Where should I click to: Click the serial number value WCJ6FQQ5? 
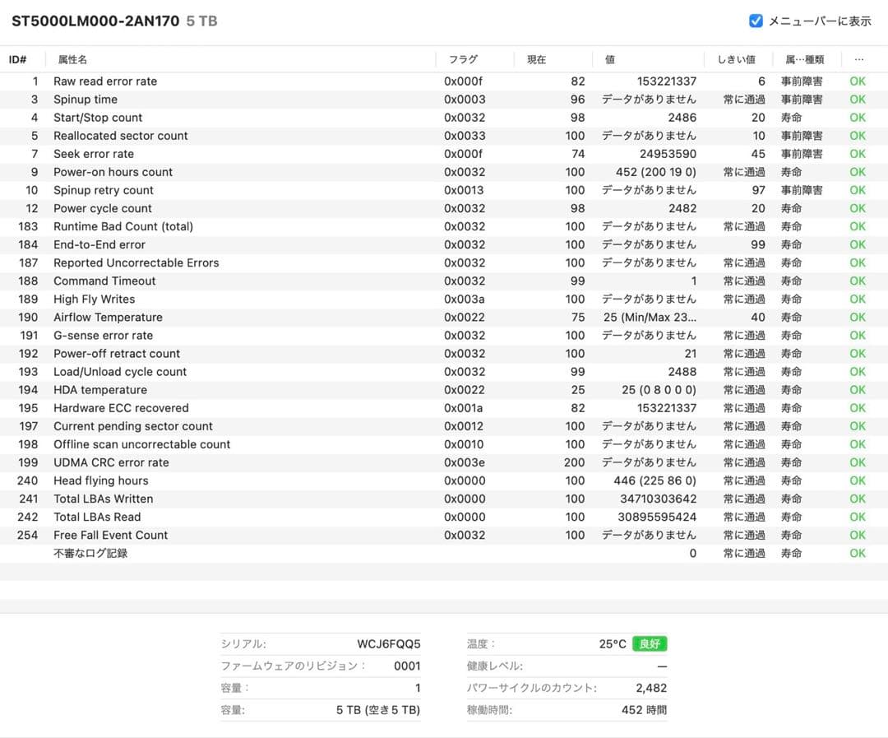click(388, 643)
